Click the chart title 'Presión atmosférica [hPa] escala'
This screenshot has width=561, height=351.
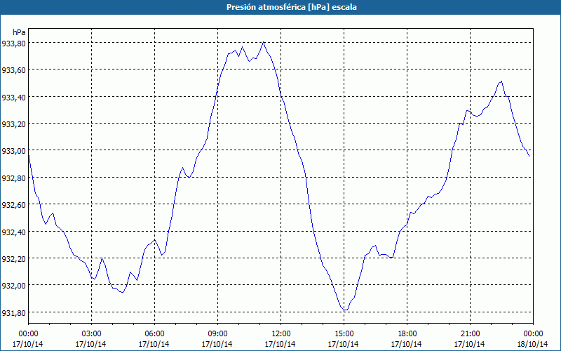click(291, 7)
